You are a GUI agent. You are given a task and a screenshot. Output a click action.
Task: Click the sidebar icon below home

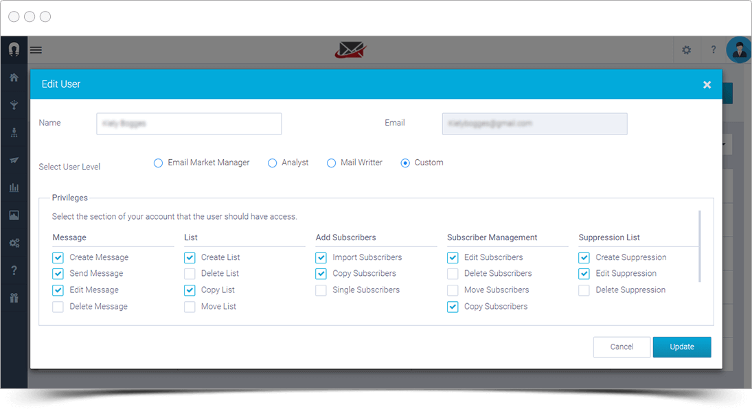pyautogui.click(x=14, y=105)
